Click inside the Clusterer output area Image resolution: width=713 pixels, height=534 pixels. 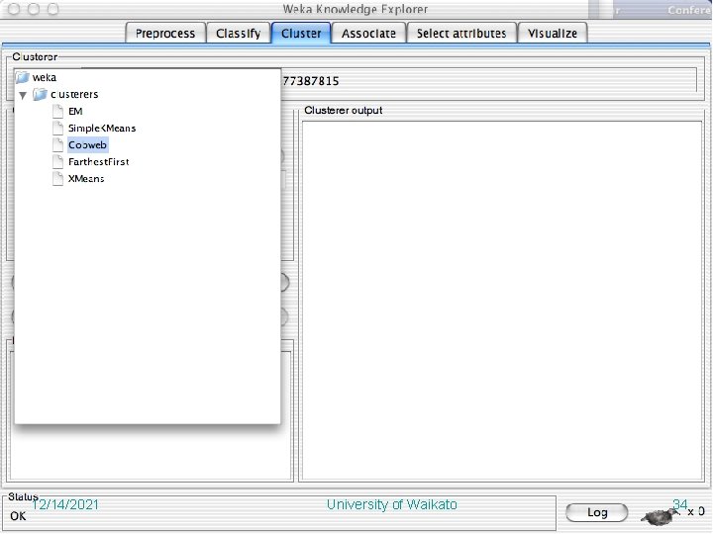click(502, 301)
